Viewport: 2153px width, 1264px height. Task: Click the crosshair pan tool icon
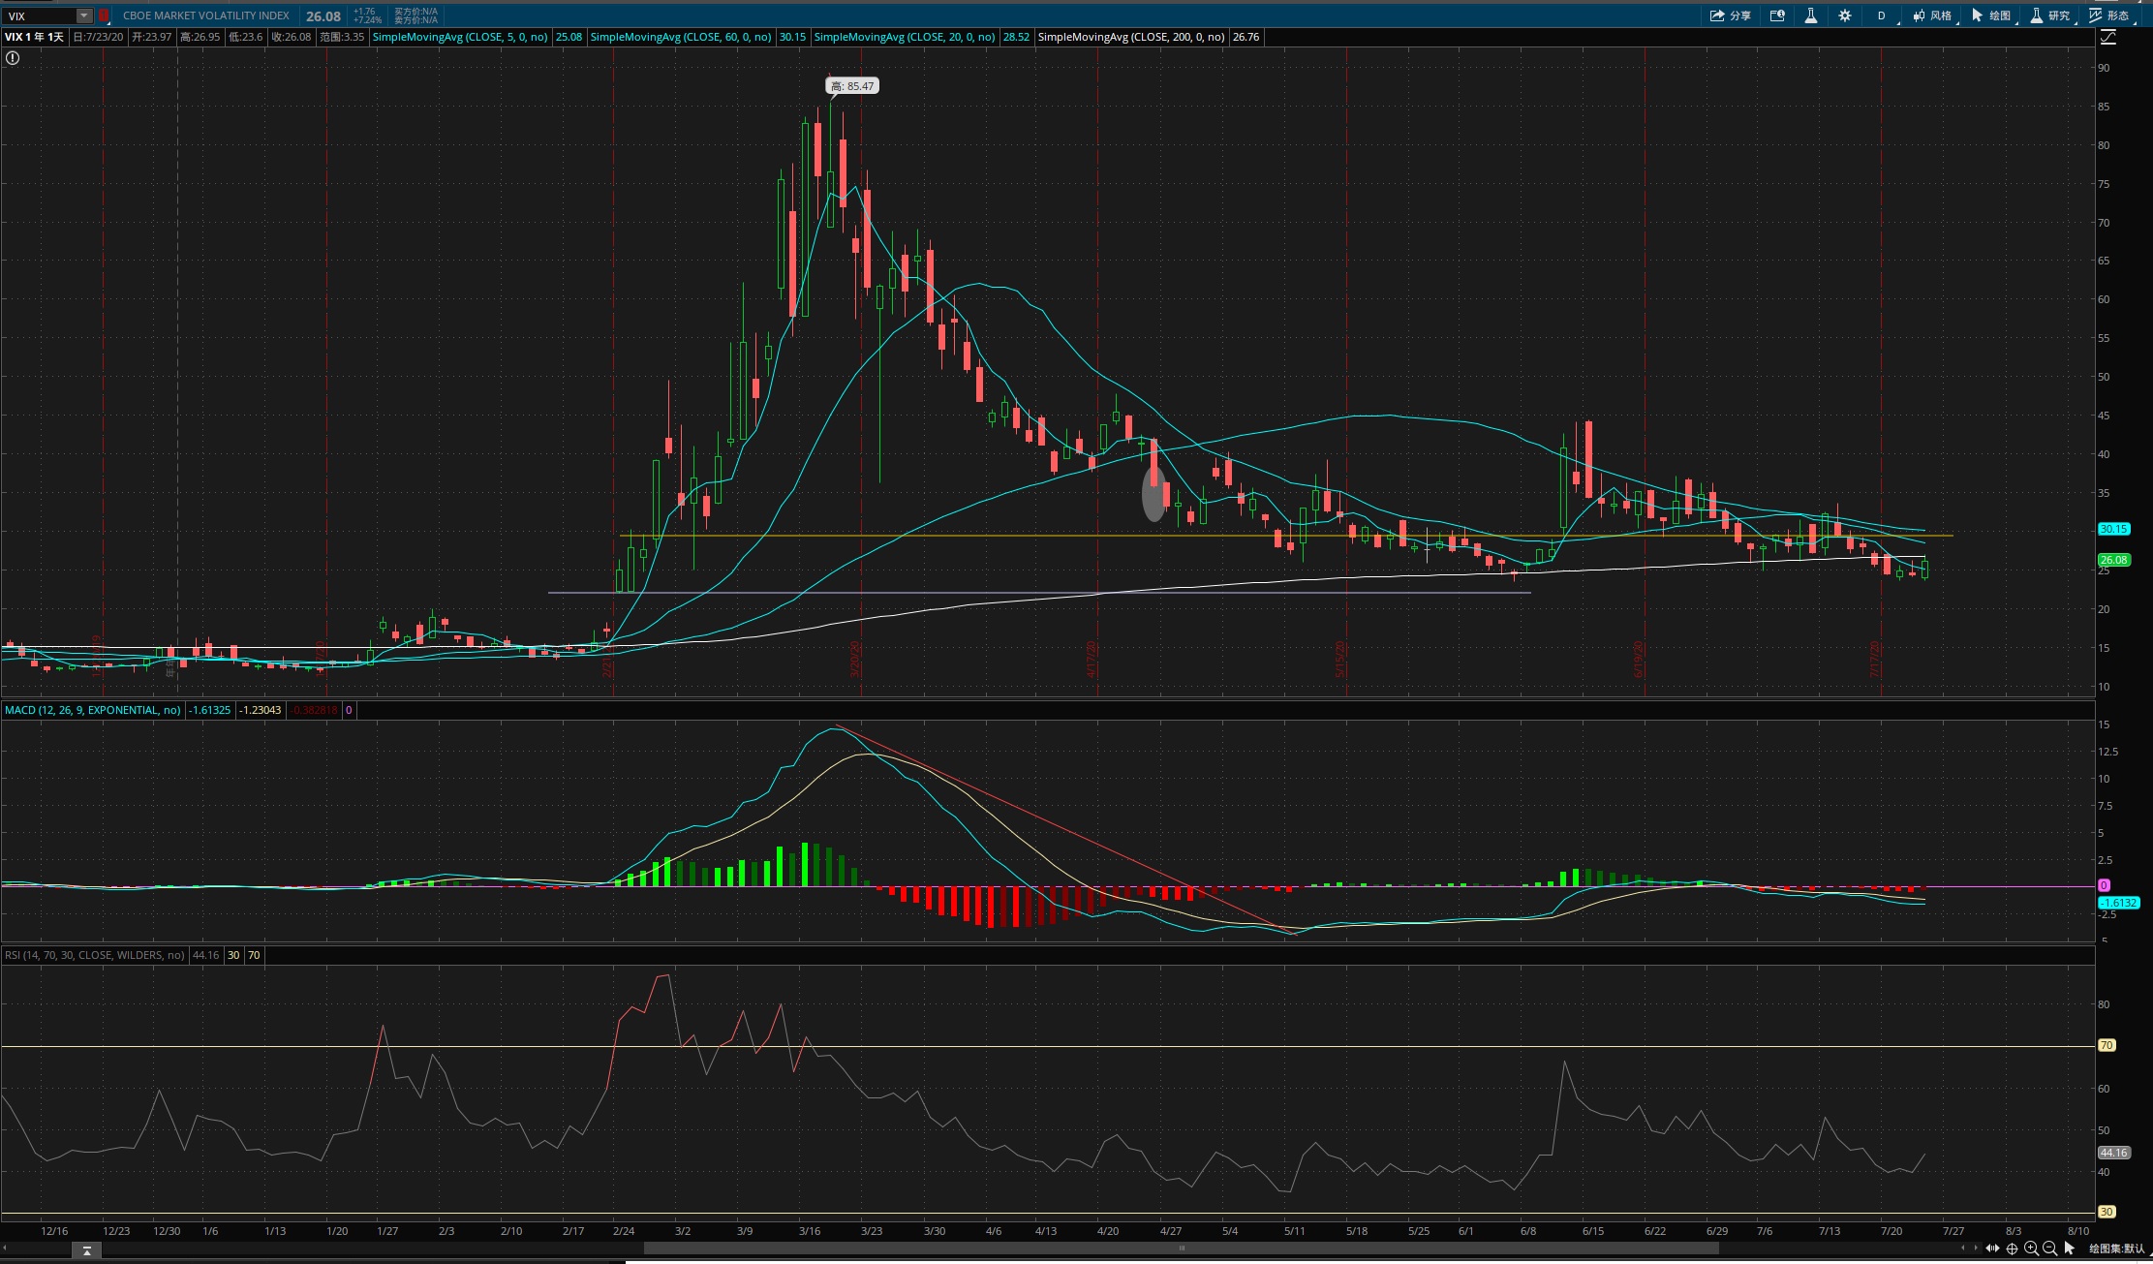point(2012,1249)
